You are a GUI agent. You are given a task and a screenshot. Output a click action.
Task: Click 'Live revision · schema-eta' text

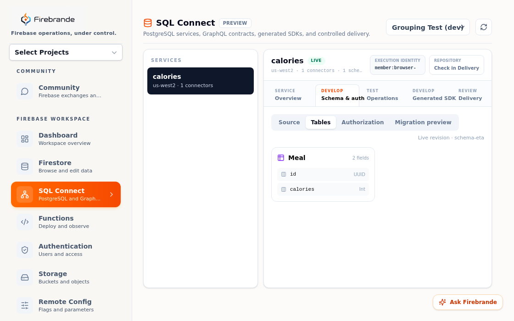point(451,138)
